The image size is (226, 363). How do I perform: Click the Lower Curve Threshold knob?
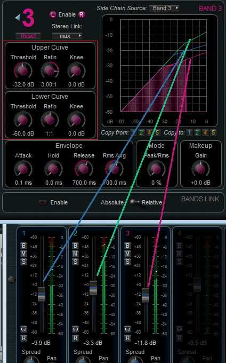pyautogui.click(x=23, y=120)
